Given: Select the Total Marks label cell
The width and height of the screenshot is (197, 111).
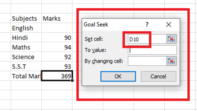Looking at the screenshot, I should click(26, 76).
